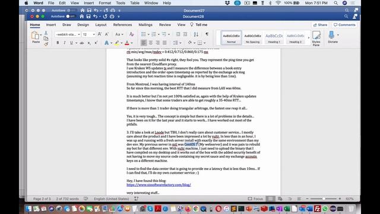This screenshot has width=380, height=214.
Task: Switch to the Mailings tab
Action: point(145,25)
